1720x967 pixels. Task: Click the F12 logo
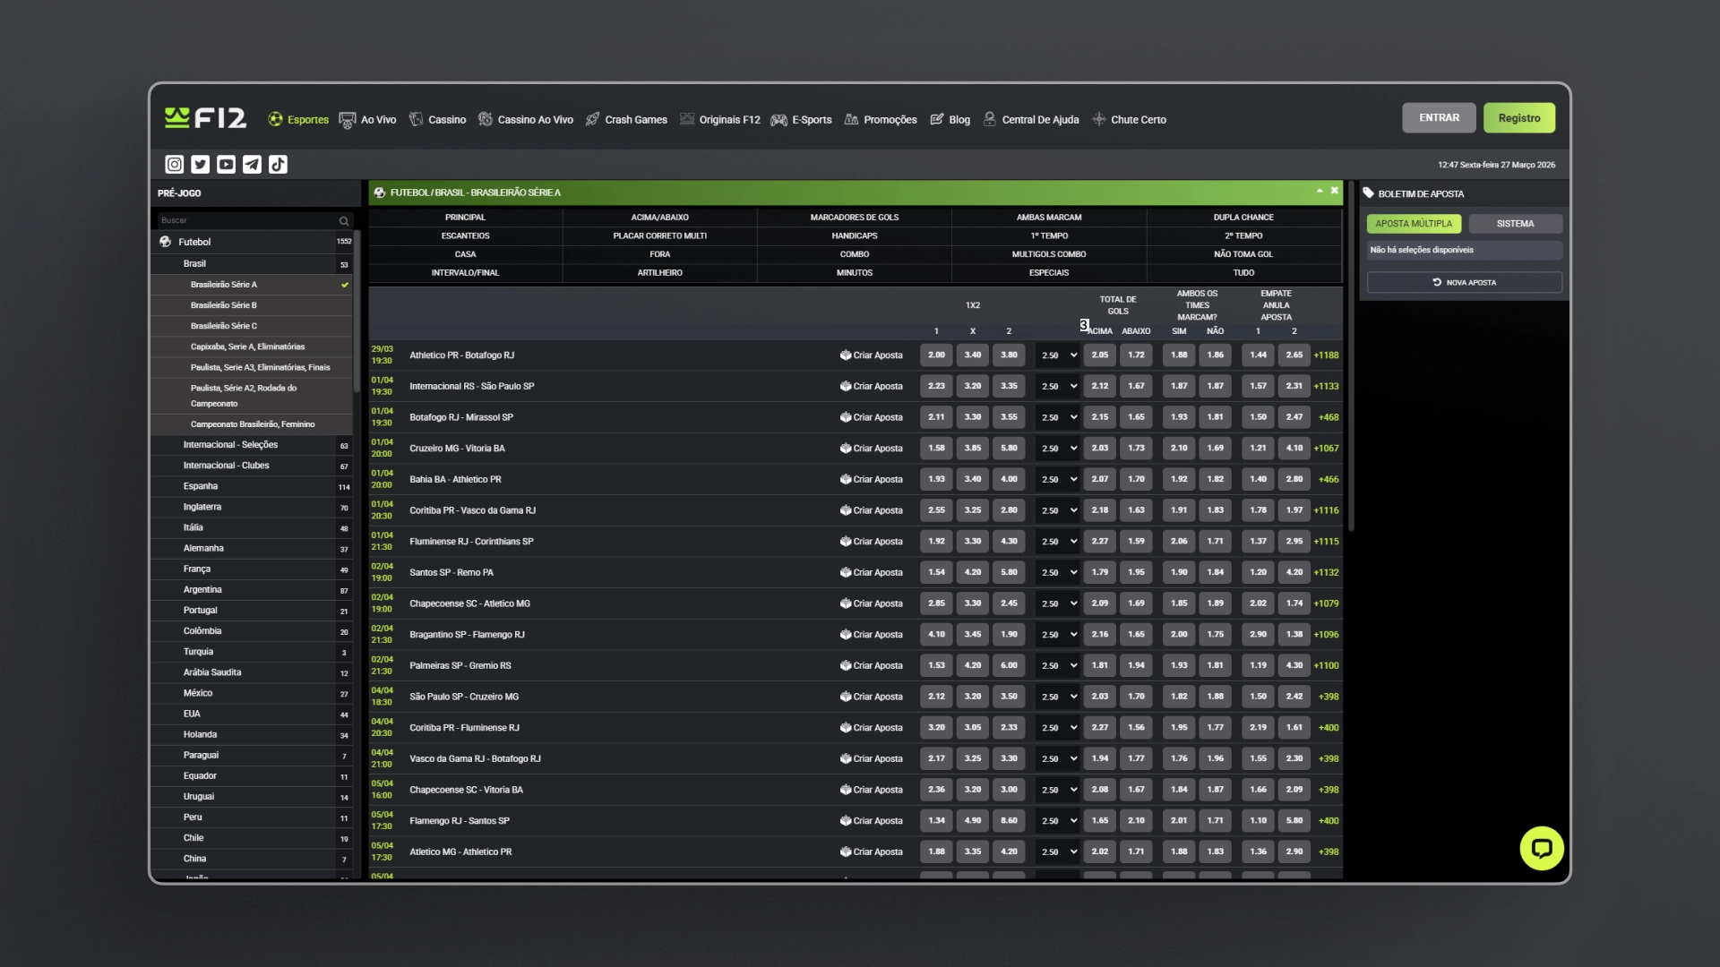click(x=205, y=118)
